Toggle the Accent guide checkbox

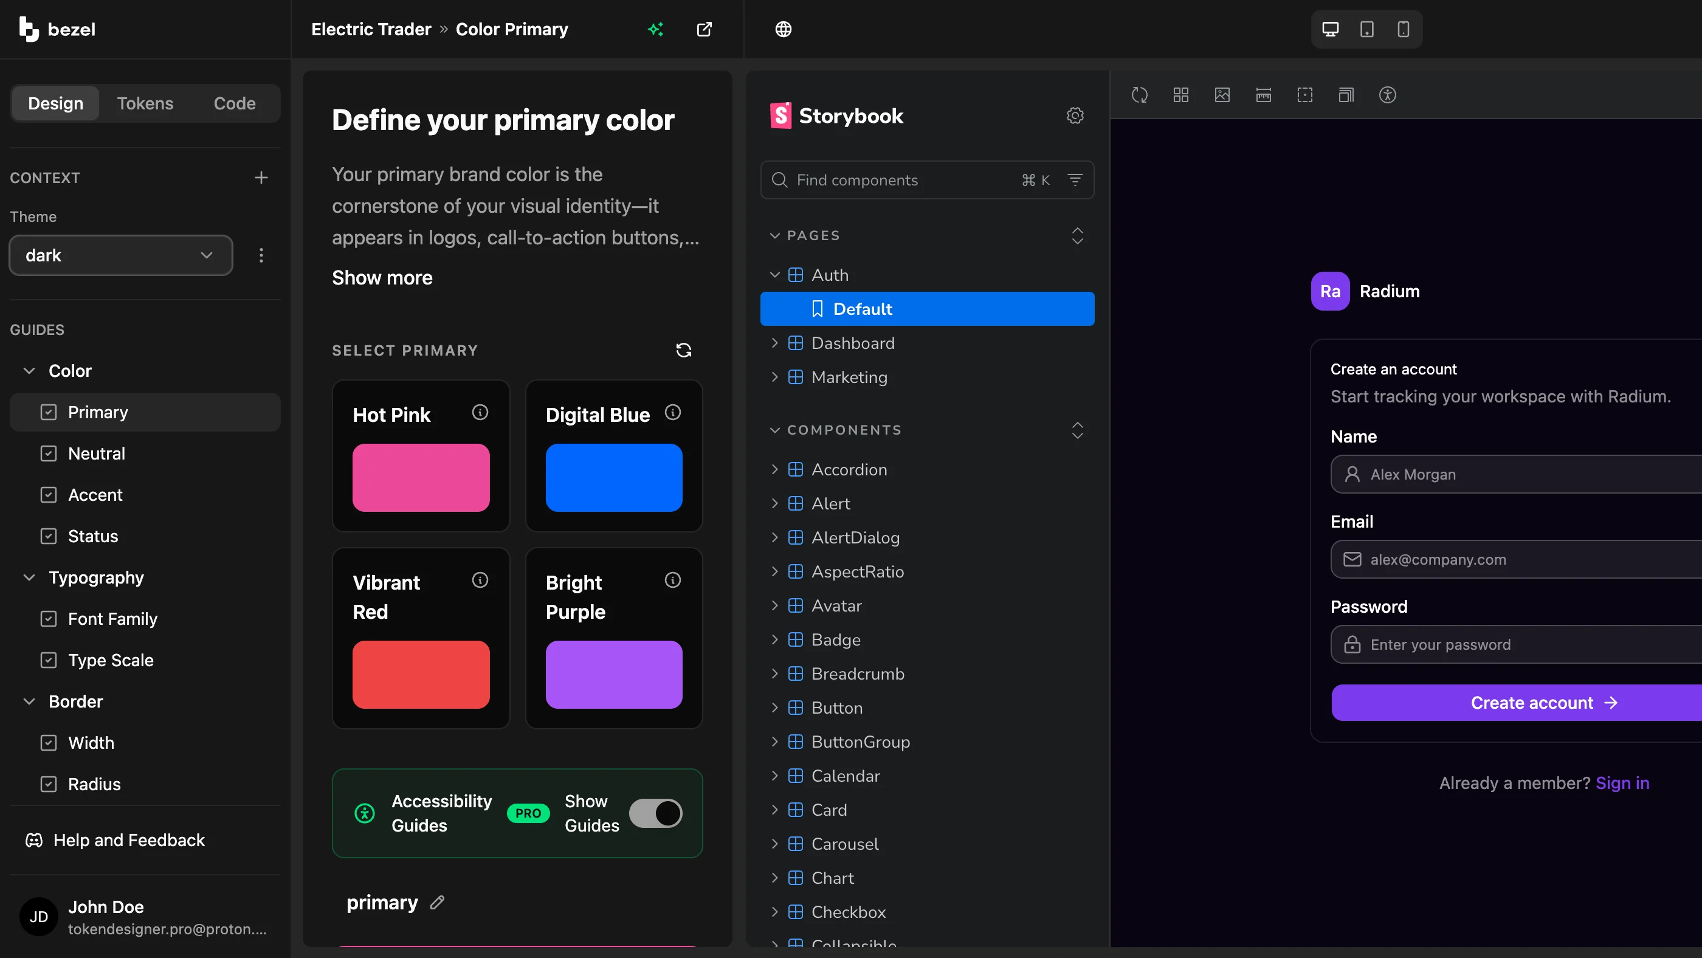(48, 495)
